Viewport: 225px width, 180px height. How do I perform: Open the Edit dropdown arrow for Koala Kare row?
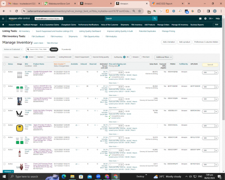[216, 112]
